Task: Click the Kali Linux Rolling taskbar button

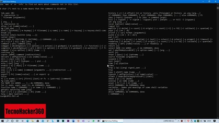Action: pyautogui.click(x=112, y=121)
